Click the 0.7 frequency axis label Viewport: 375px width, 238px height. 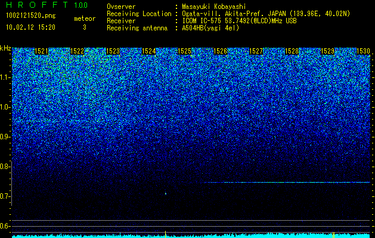coord(5,196)
